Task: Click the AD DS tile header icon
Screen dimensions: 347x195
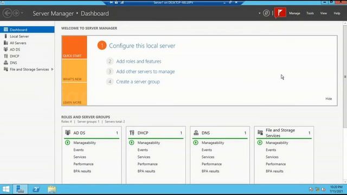Action: pyautogui.click(x=68, y=133)
